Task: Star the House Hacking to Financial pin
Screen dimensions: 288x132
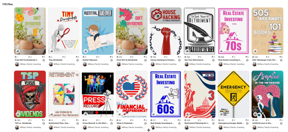Action: [x=179, y=60]
